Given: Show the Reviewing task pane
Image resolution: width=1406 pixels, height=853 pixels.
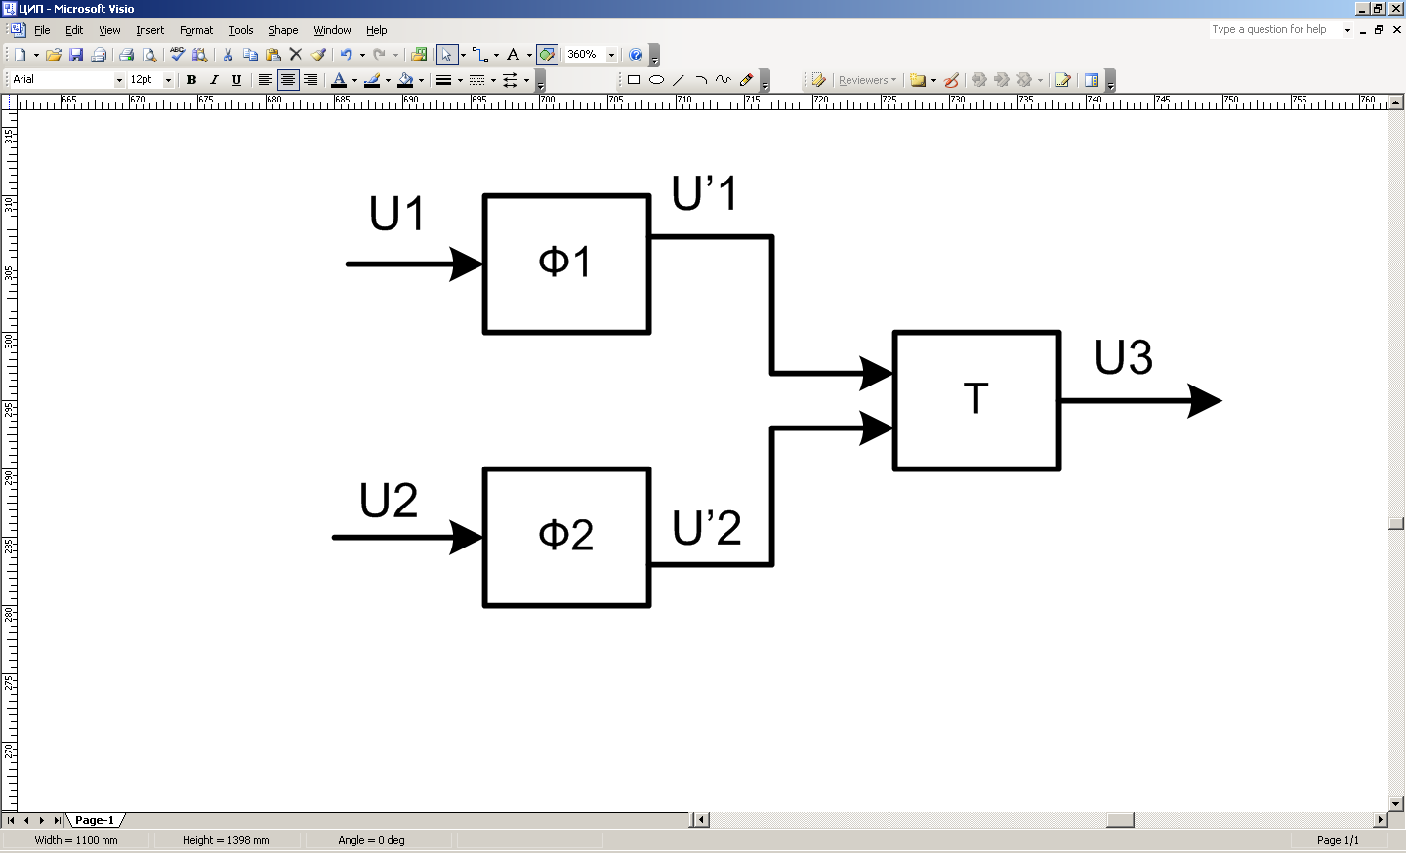Looking at the screenshot, I should (1092, 80).
